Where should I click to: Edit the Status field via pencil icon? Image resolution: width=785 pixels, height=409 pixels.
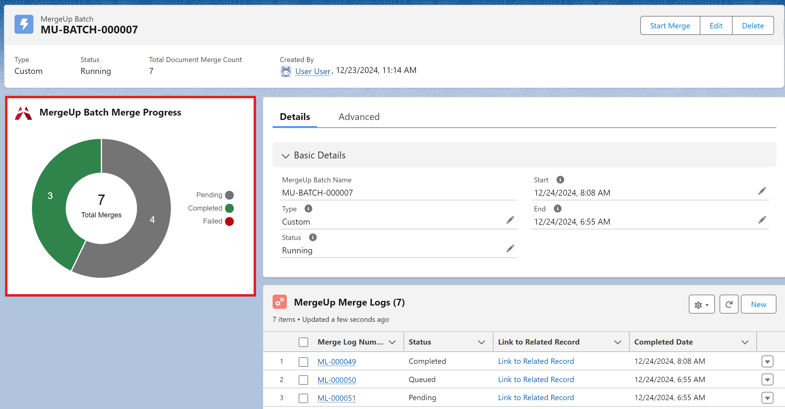click(x=510, y=249)
